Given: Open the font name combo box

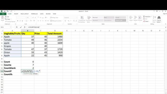Looking at the screenshot, I should click(21, 17).
